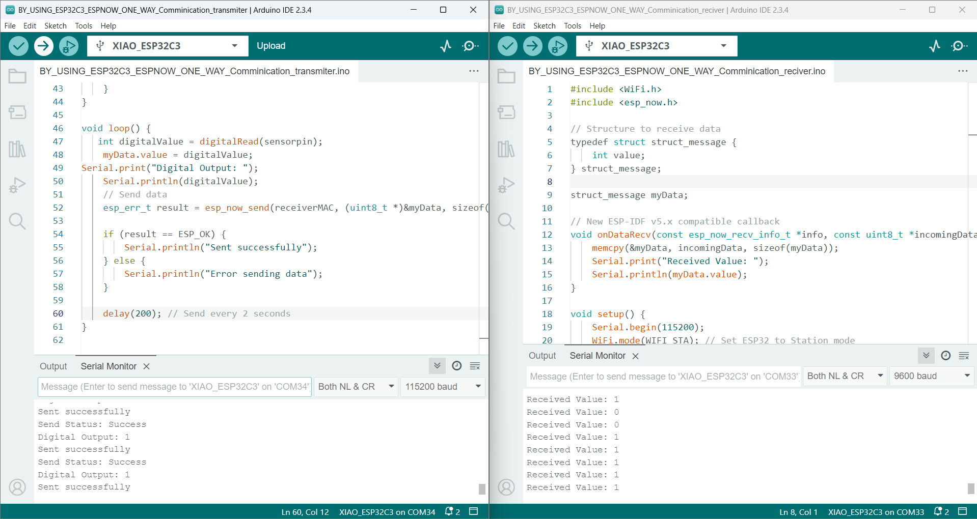Click notifications bell in receiver status bar
Screen dimensions: 977x519
[941, 512]
